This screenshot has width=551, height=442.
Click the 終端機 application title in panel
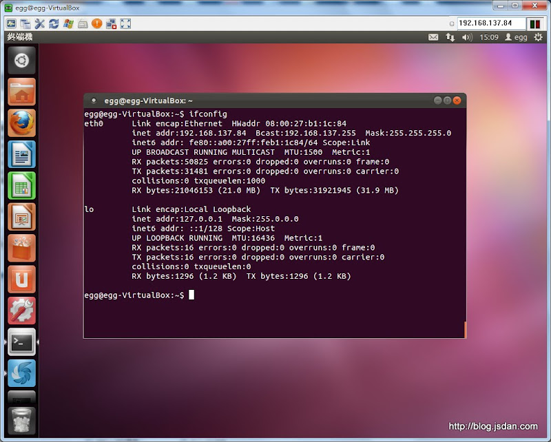[20, 37]
